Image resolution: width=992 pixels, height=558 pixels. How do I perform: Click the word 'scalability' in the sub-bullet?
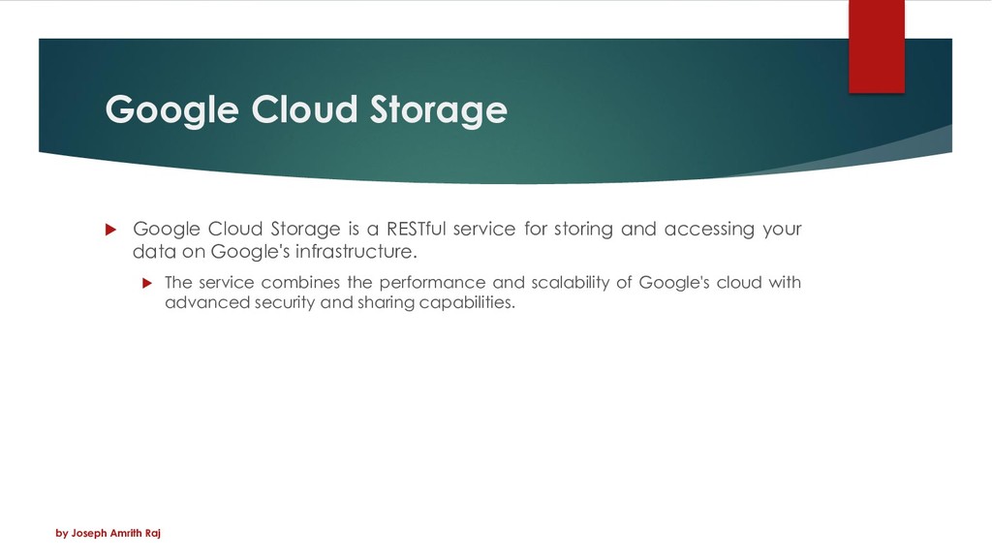click(571, 282)
